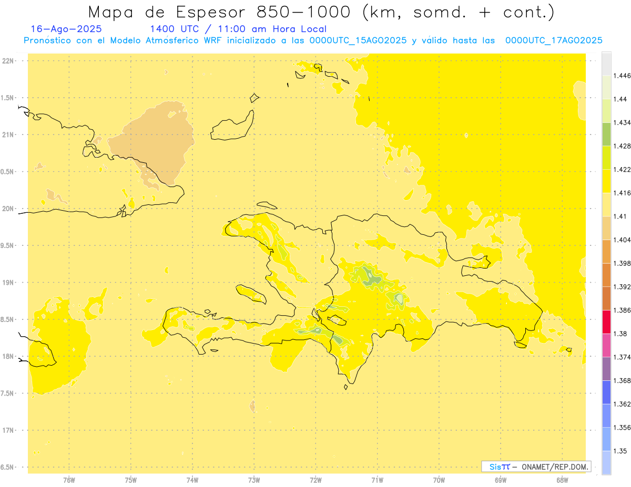This screenshot has width=631, height=487.
Task: Click the purple legend swatch between 1.368 and 1.374
Action: (x=606, y=369)
